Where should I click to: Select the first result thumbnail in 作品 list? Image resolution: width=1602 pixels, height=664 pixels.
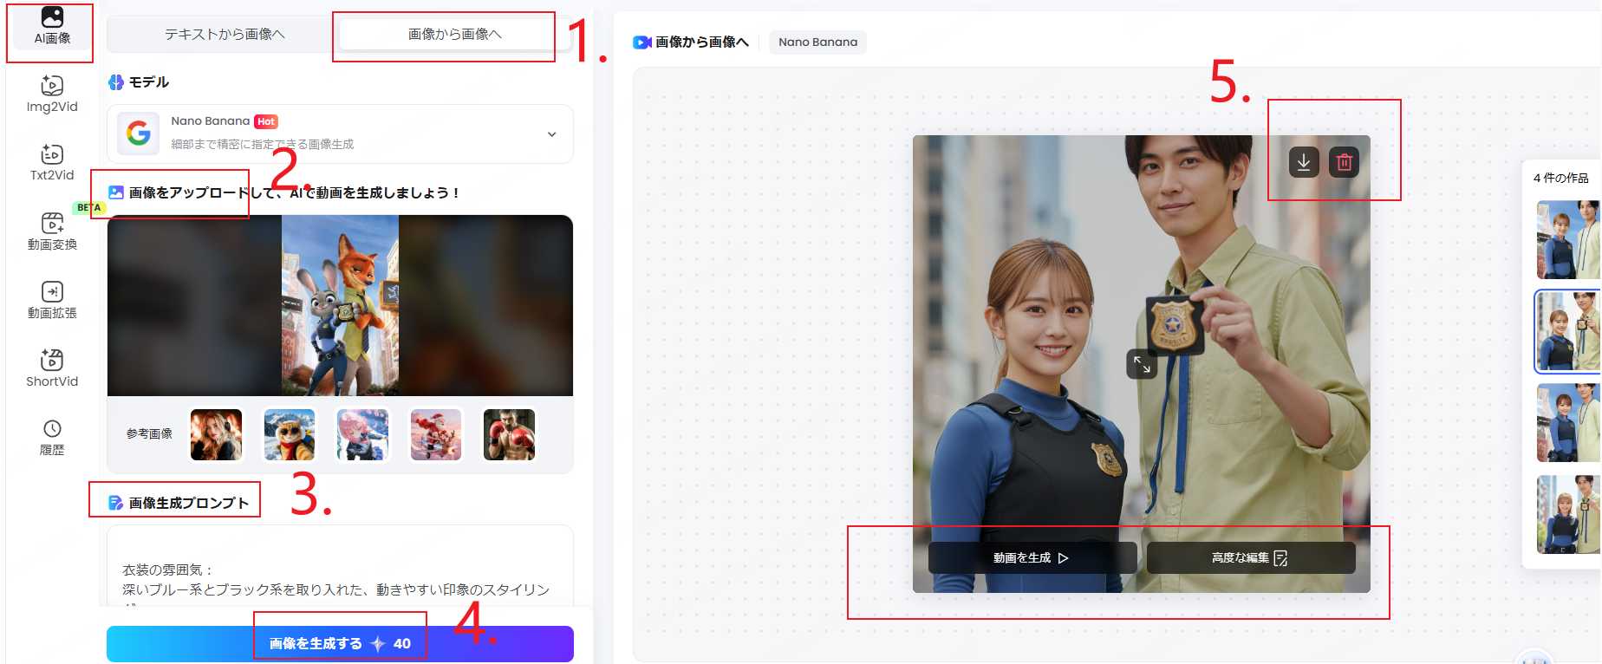[x=1567, y=240]
